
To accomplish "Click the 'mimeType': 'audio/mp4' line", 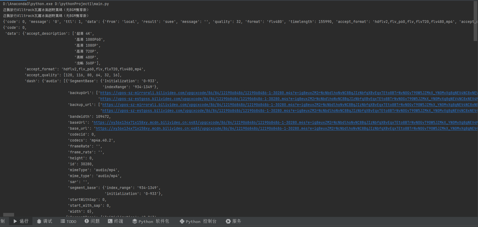I will (93, 170).
